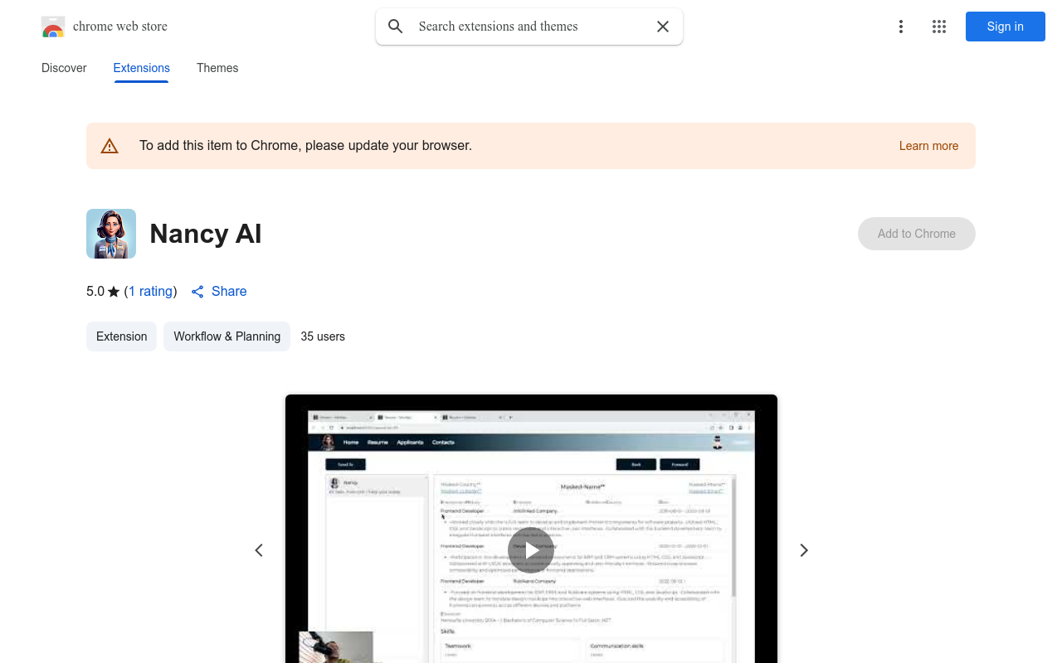The image size is (1062, 663).
Task: Switch to the Discover tab
Action: 64,68
